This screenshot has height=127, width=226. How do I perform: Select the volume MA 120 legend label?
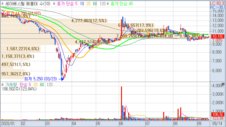click(x=50, y=85)
